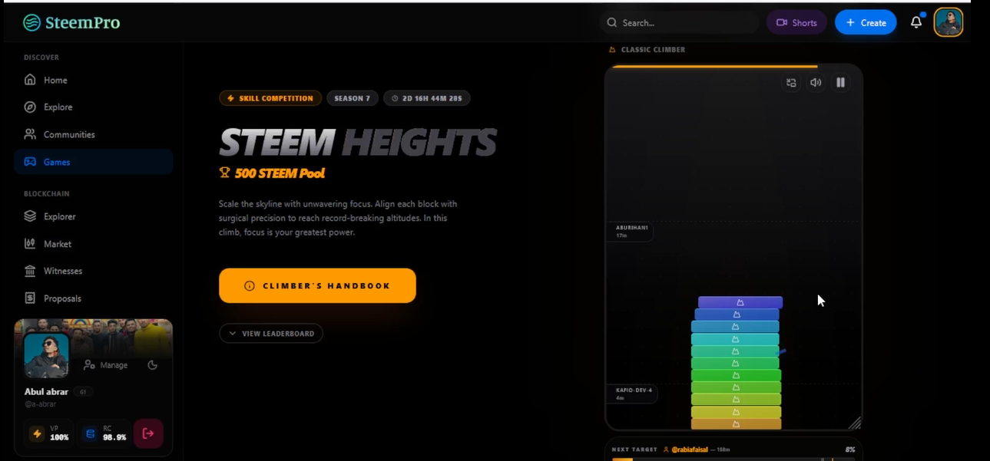Toggle dark mode with moon icon
The width and height of the screenshot is (990, 461).
(x=152, y=365)
